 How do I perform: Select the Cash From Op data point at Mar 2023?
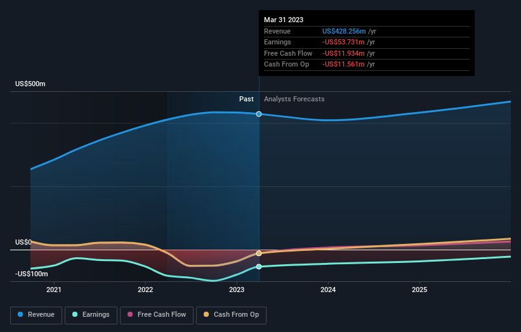[259, 253]
